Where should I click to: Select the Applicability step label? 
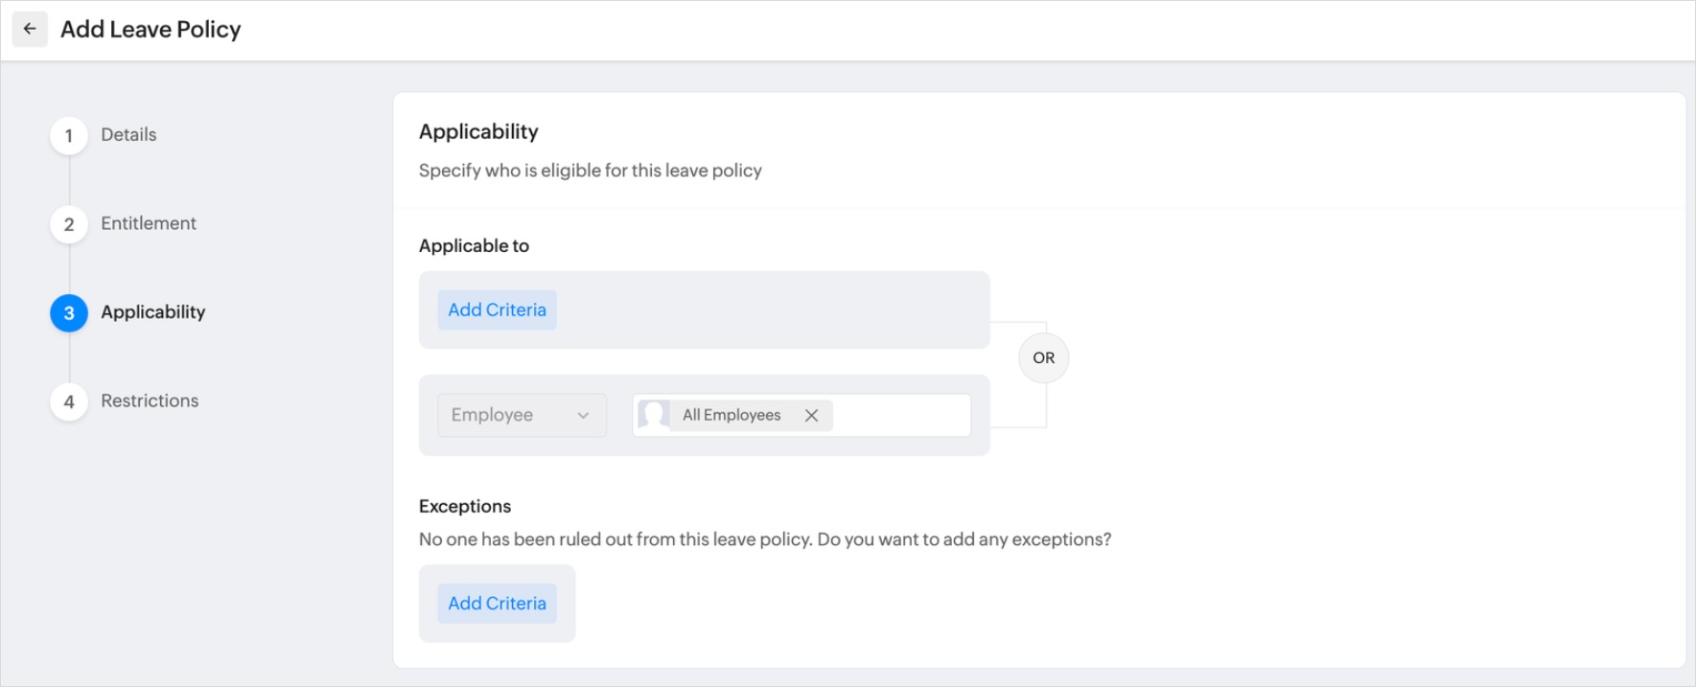[153, 312]
